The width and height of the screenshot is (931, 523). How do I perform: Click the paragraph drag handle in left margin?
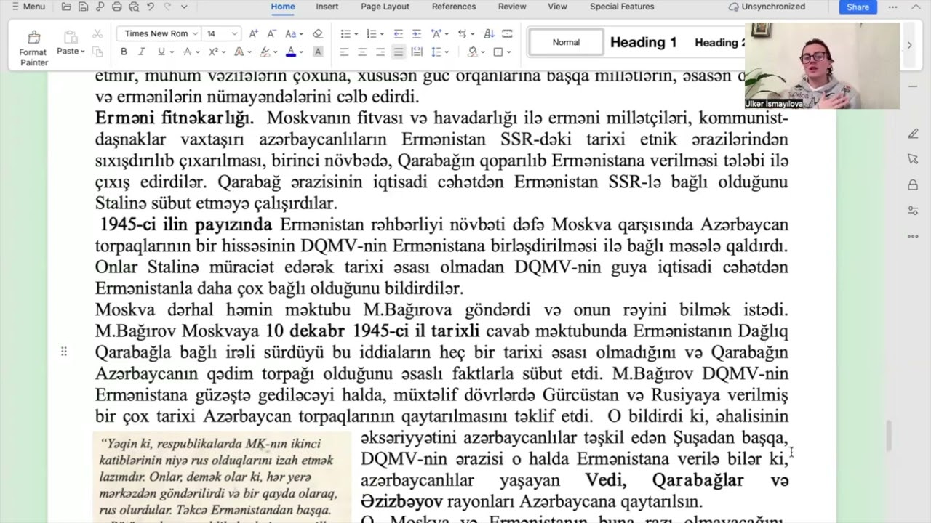[x=64, y=352]
